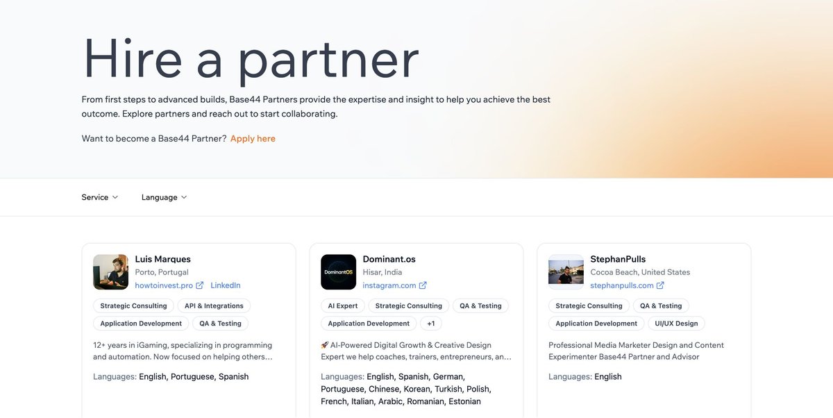Screen dimensions: 833x418
Task: Open Dominant.os logo thumbnail
Action: (339, 271)
